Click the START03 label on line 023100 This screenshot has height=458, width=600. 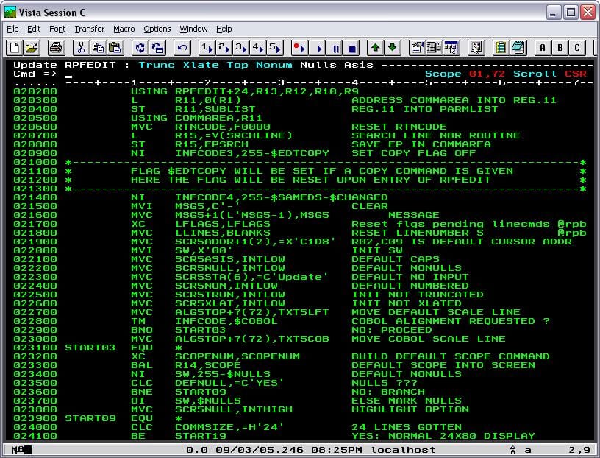(90, 348)
